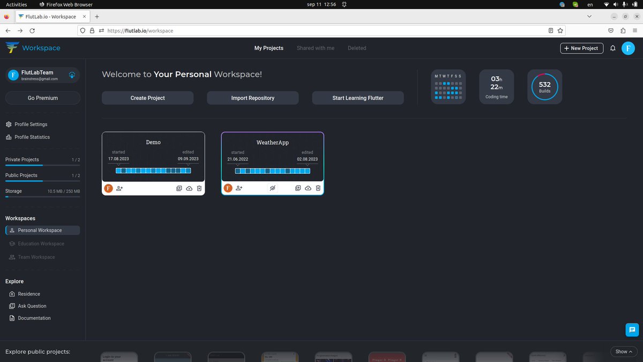Click the Create Project button

[148, 98]
